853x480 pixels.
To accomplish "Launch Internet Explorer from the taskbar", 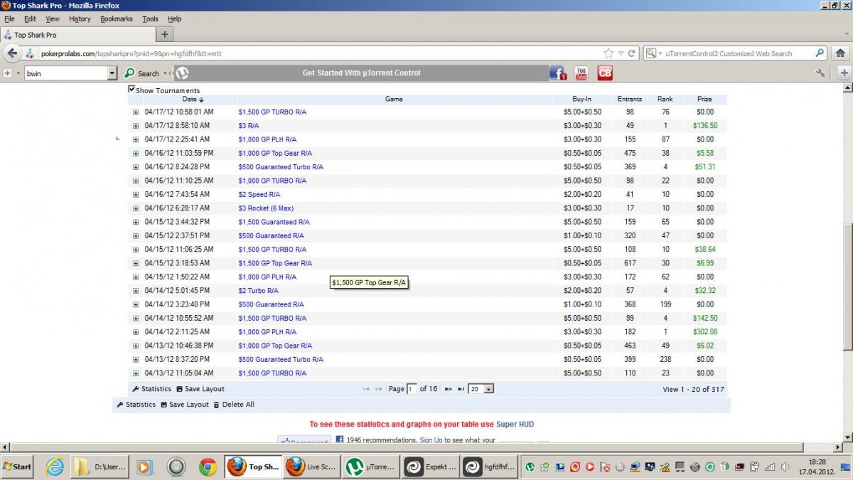I will (55, 466).
